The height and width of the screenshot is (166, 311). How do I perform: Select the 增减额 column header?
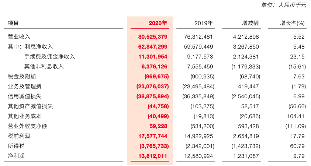point(251,23)
